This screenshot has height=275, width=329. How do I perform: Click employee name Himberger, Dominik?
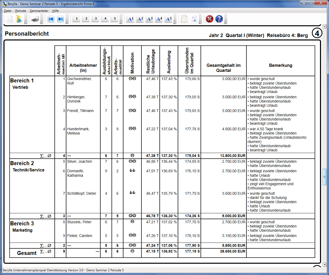[76, 99]
